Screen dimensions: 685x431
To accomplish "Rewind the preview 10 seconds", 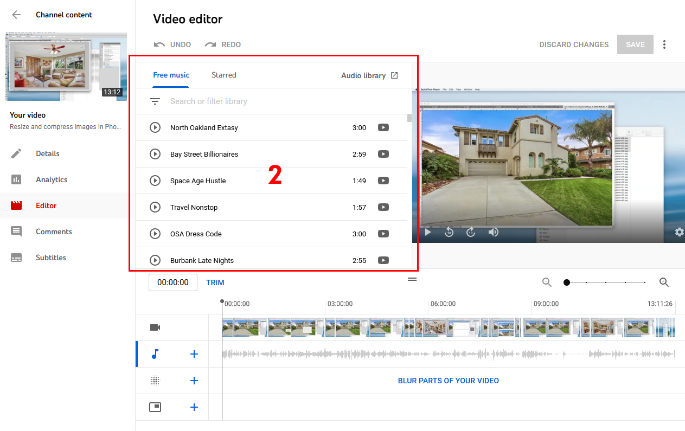I will tap(449, 232).
